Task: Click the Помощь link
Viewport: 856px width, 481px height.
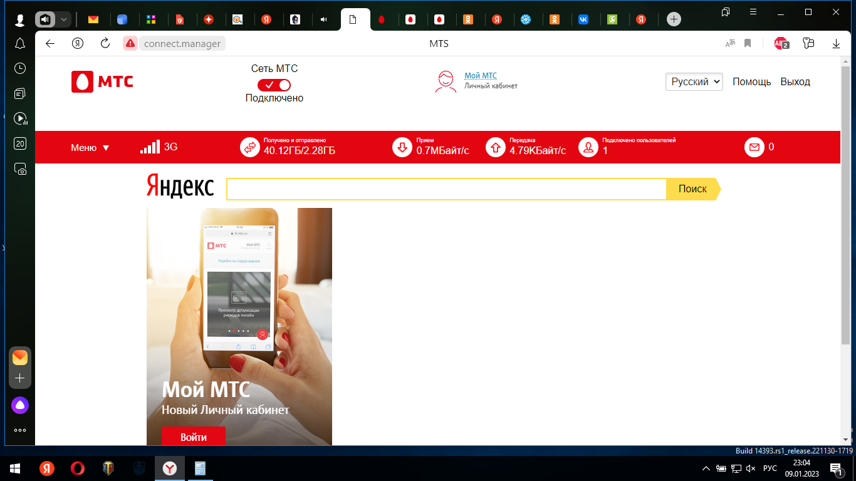Action: point(751,81)
